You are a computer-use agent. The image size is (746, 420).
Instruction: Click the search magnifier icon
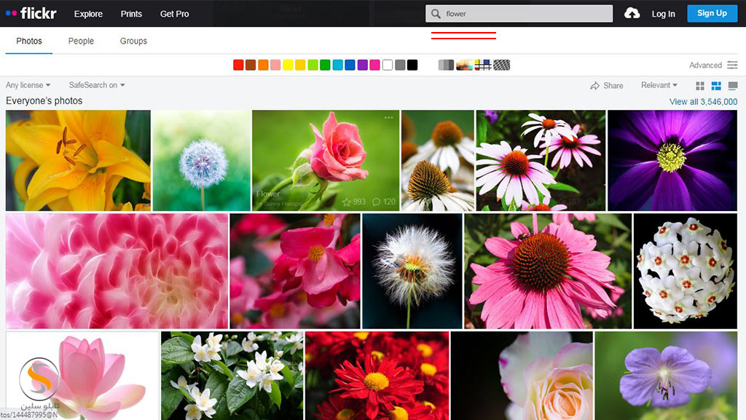[x=436, y=14]
